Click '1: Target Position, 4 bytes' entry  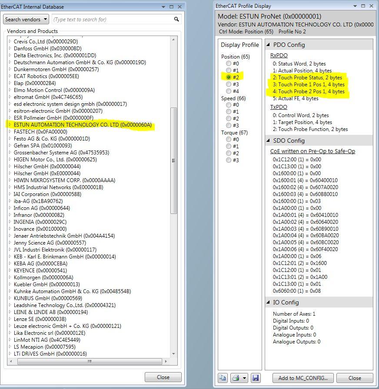click(x=303, y=122)
